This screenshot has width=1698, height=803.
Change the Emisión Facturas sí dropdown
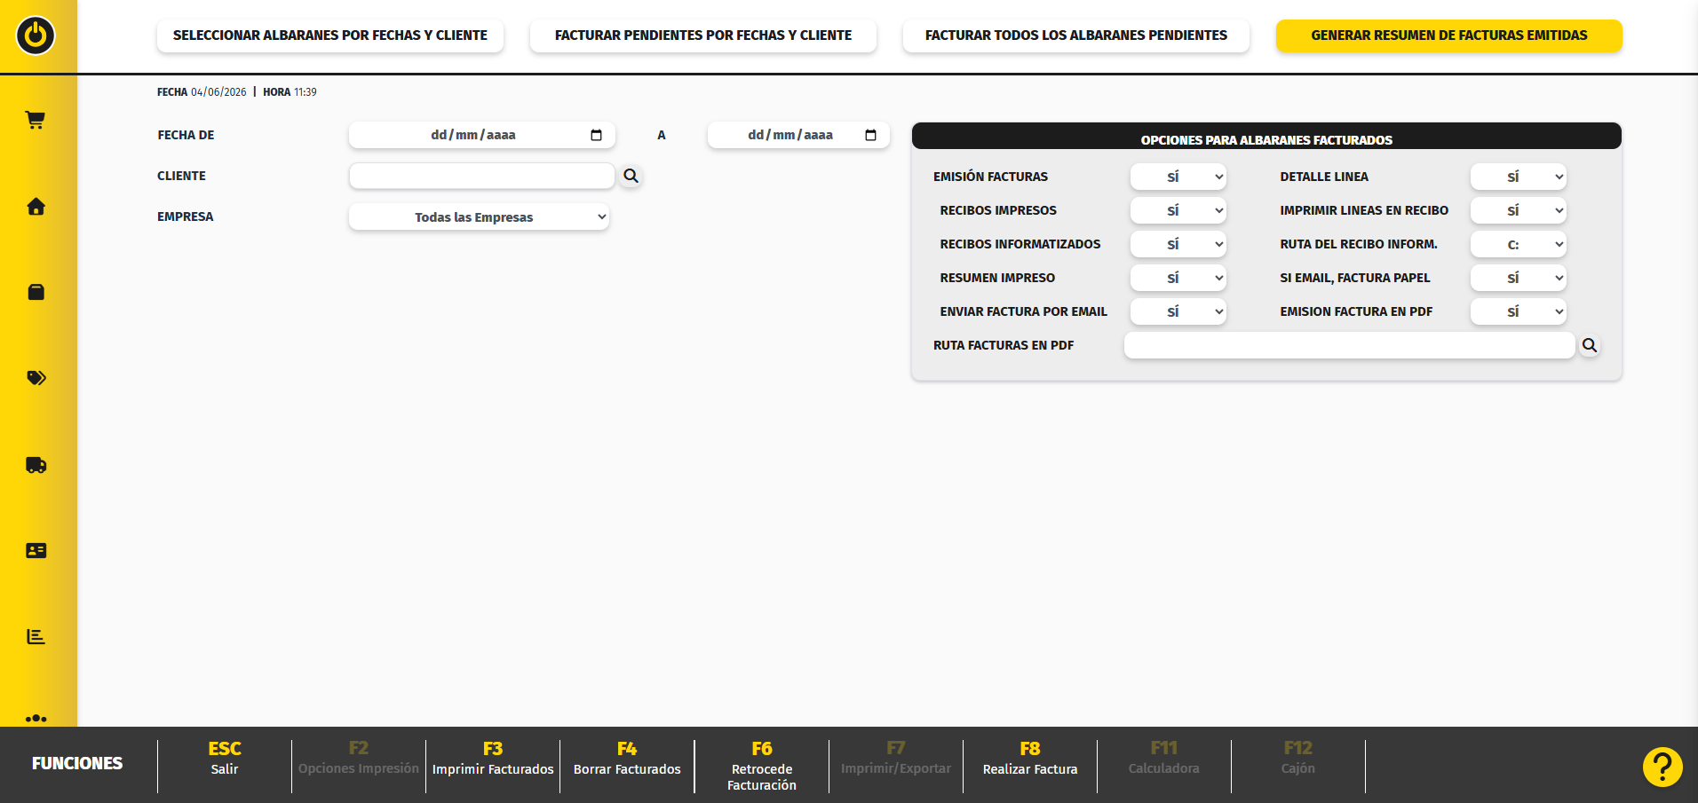point(1178,177)
